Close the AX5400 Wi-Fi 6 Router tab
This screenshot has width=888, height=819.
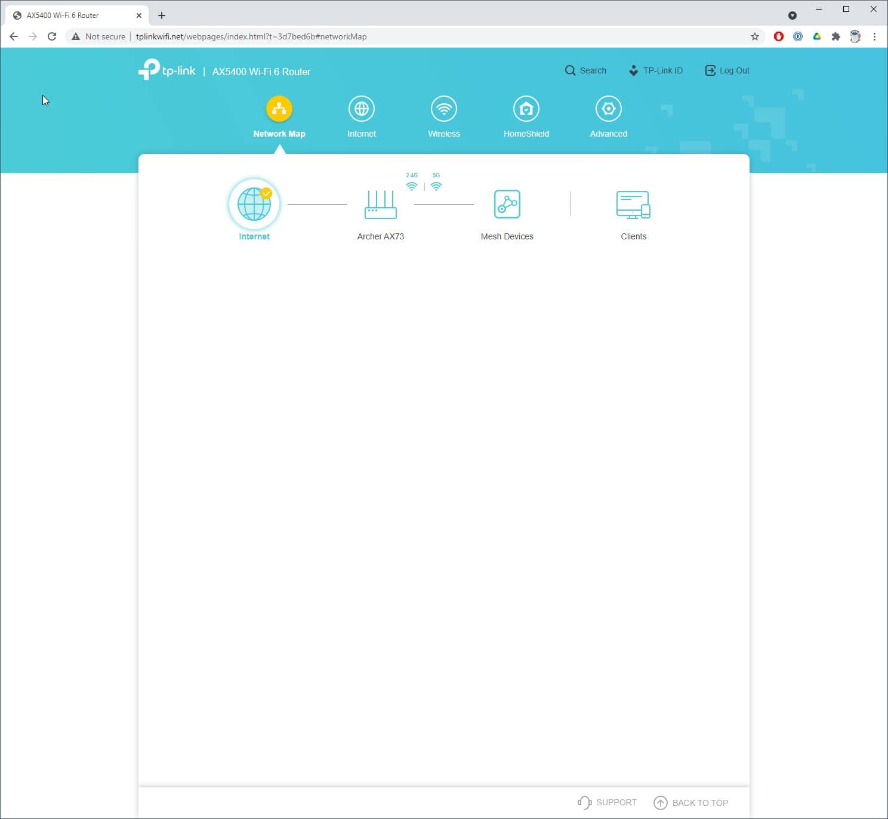point(139,16)
